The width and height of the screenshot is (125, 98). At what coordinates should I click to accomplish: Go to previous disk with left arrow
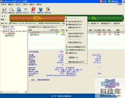(x=2, y=16)
